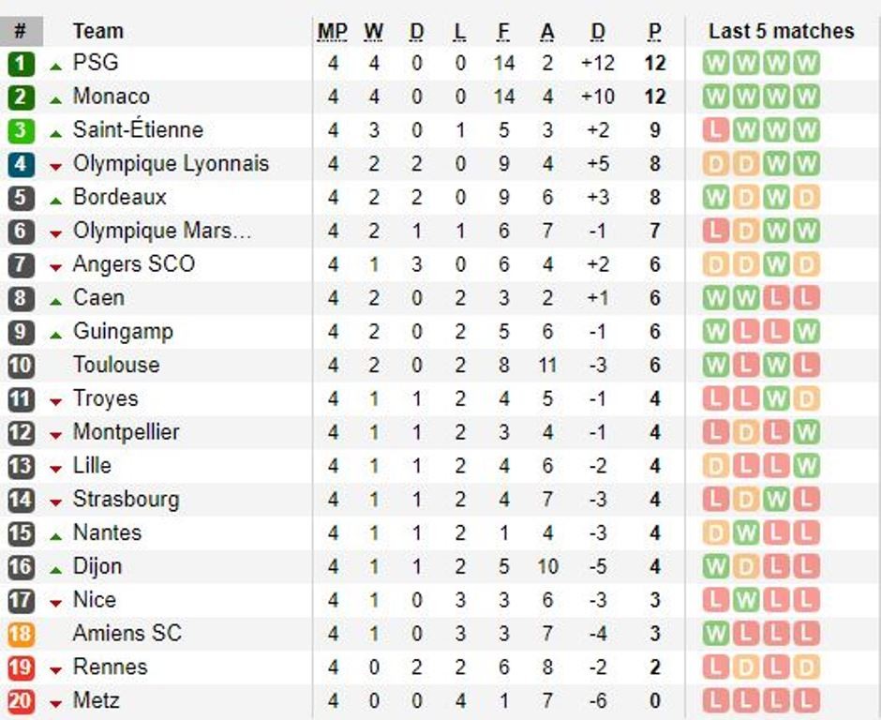This screenshot has height=720, width=881.
Task: Sort by the MP column header
Action: coord(332,32)
